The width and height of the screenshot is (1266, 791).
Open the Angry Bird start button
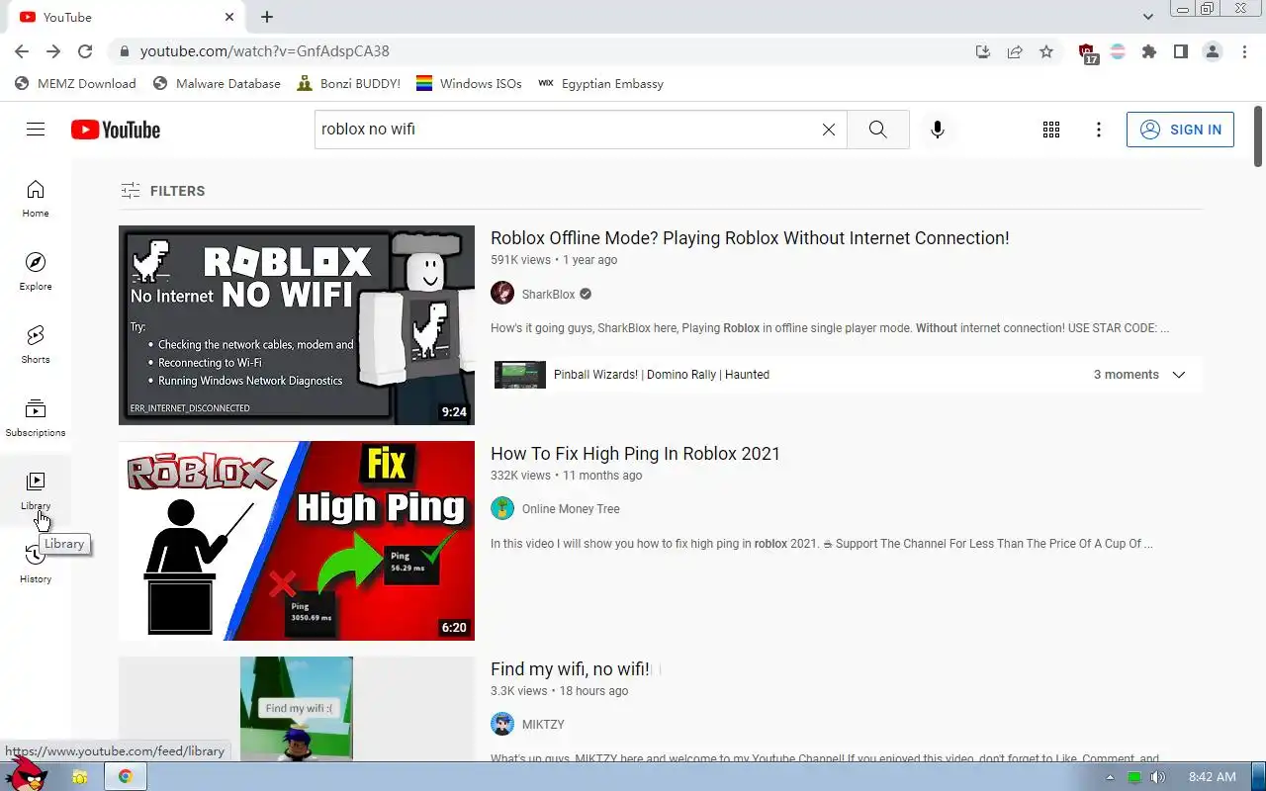pyautogui.click(x=25, y=776)
